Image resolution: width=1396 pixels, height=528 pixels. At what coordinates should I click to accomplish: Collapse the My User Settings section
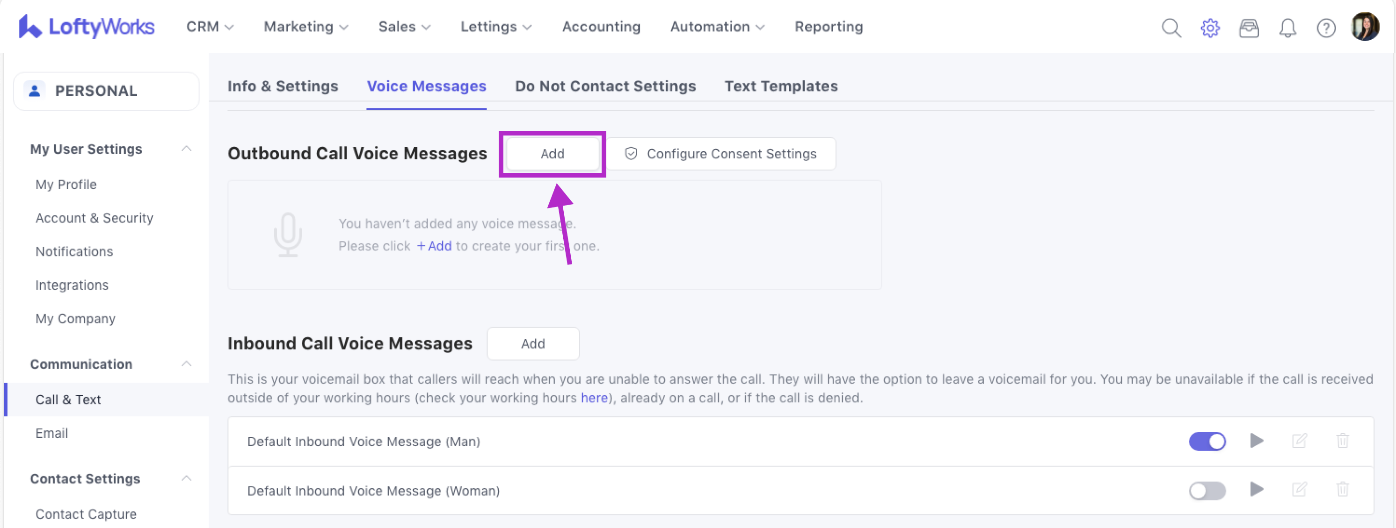point(186,149)
